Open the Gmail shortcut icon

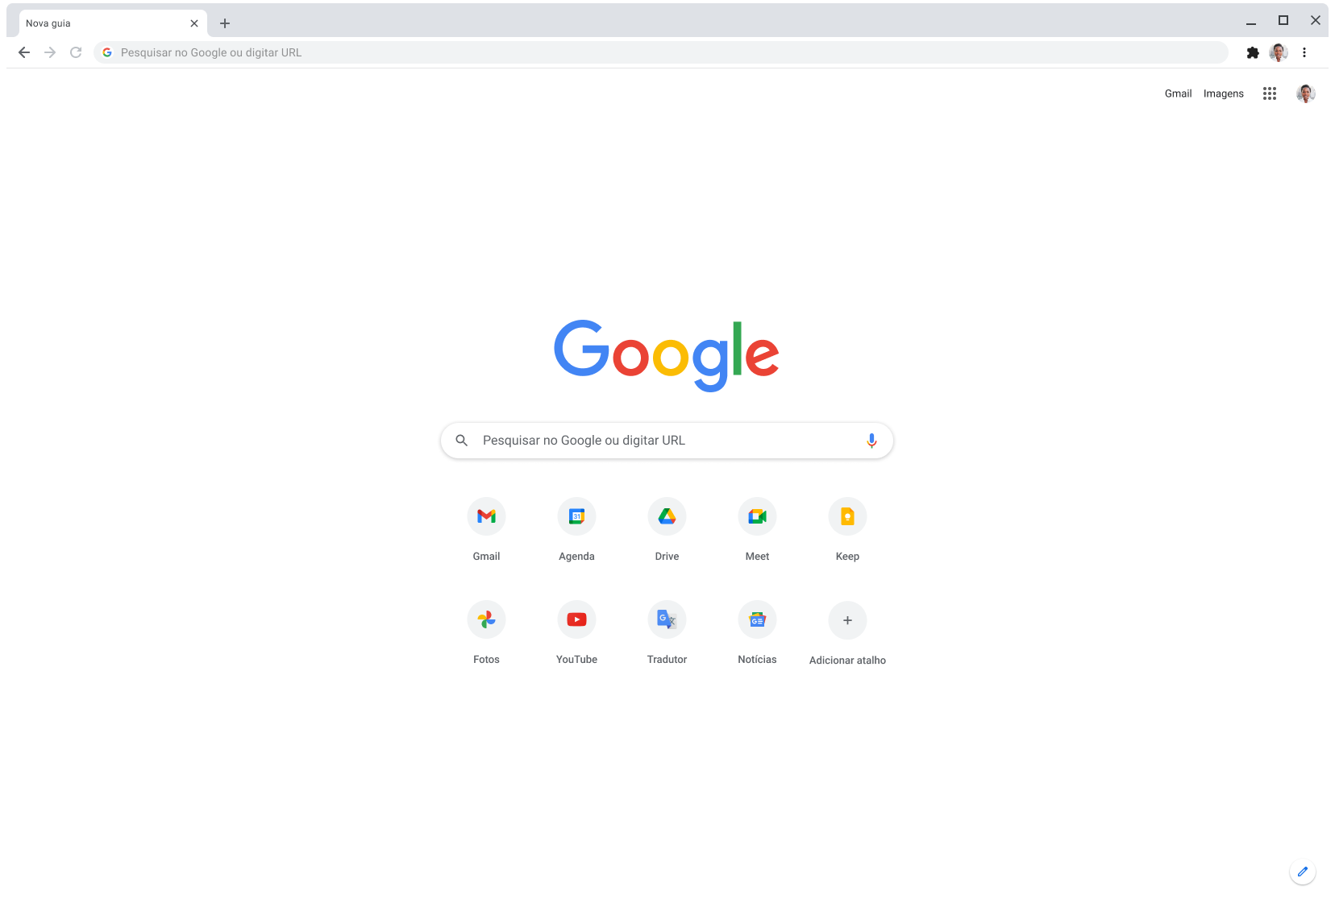(x=486, y=516)
